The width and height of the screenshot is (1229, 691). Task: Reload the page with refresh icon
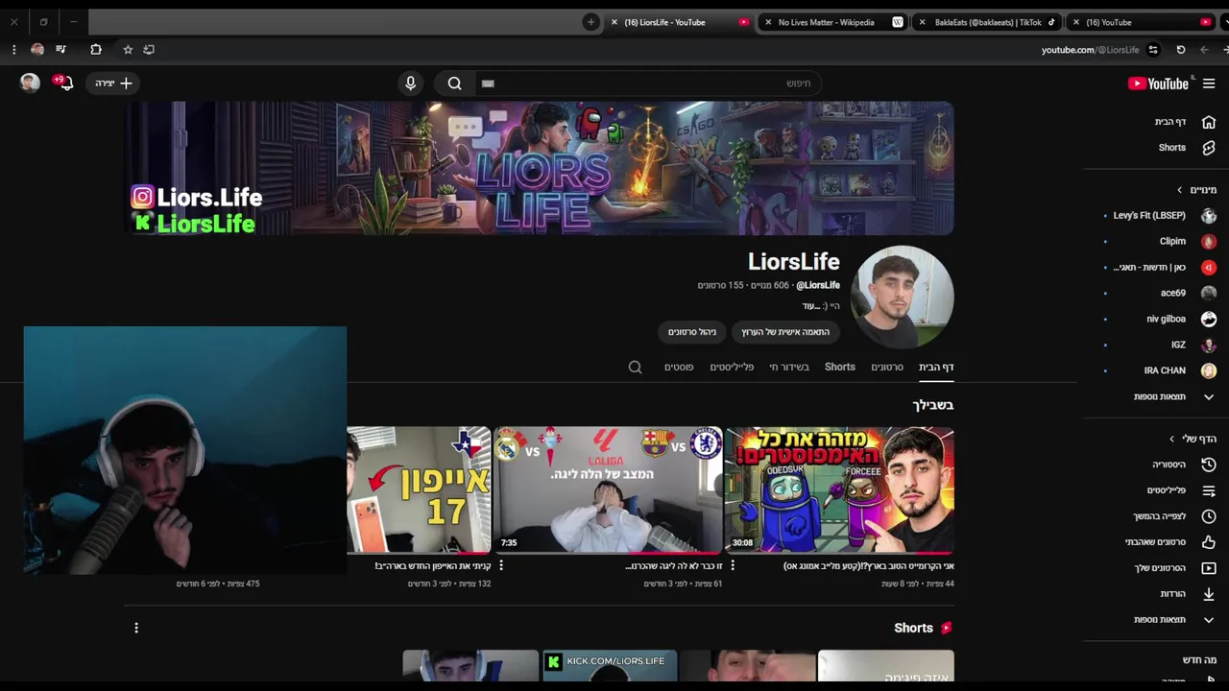pos(1181,50)
